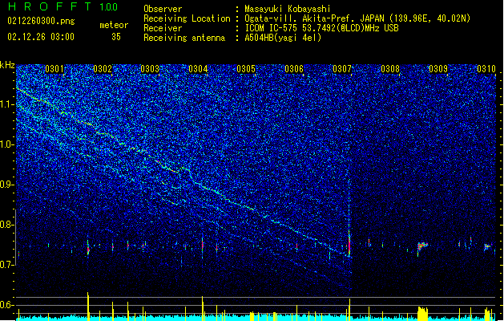
Task: Click the 0.6 frequency axis label
Action: click(7, 305)
